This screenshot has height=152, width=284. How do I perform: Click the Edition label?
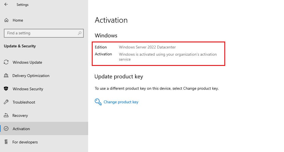[x=101, y=47]
